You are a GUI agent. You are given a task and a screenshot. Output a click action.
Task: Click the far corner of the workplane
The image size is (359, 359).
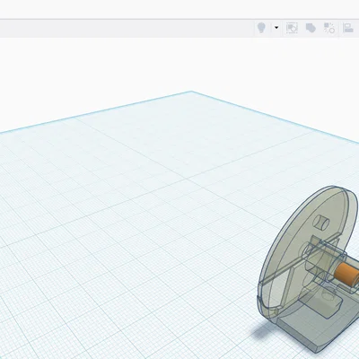(191, 92)
